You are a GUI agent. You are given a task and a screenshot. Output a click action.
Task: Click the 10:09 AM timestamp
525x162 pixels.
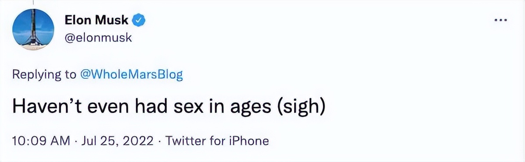click(x=41, y=141)
